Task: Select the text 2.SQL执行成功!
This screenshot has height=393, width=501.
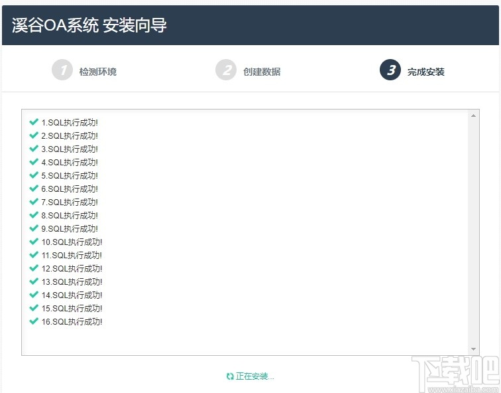Action: coord(70,135)
